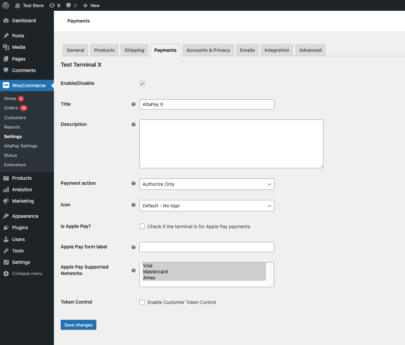Click the Pages icon in sidebar

(6, 59)
